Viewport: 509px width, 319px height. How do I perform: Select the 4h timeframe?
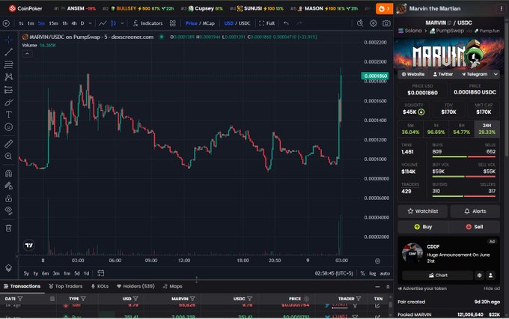74,23
